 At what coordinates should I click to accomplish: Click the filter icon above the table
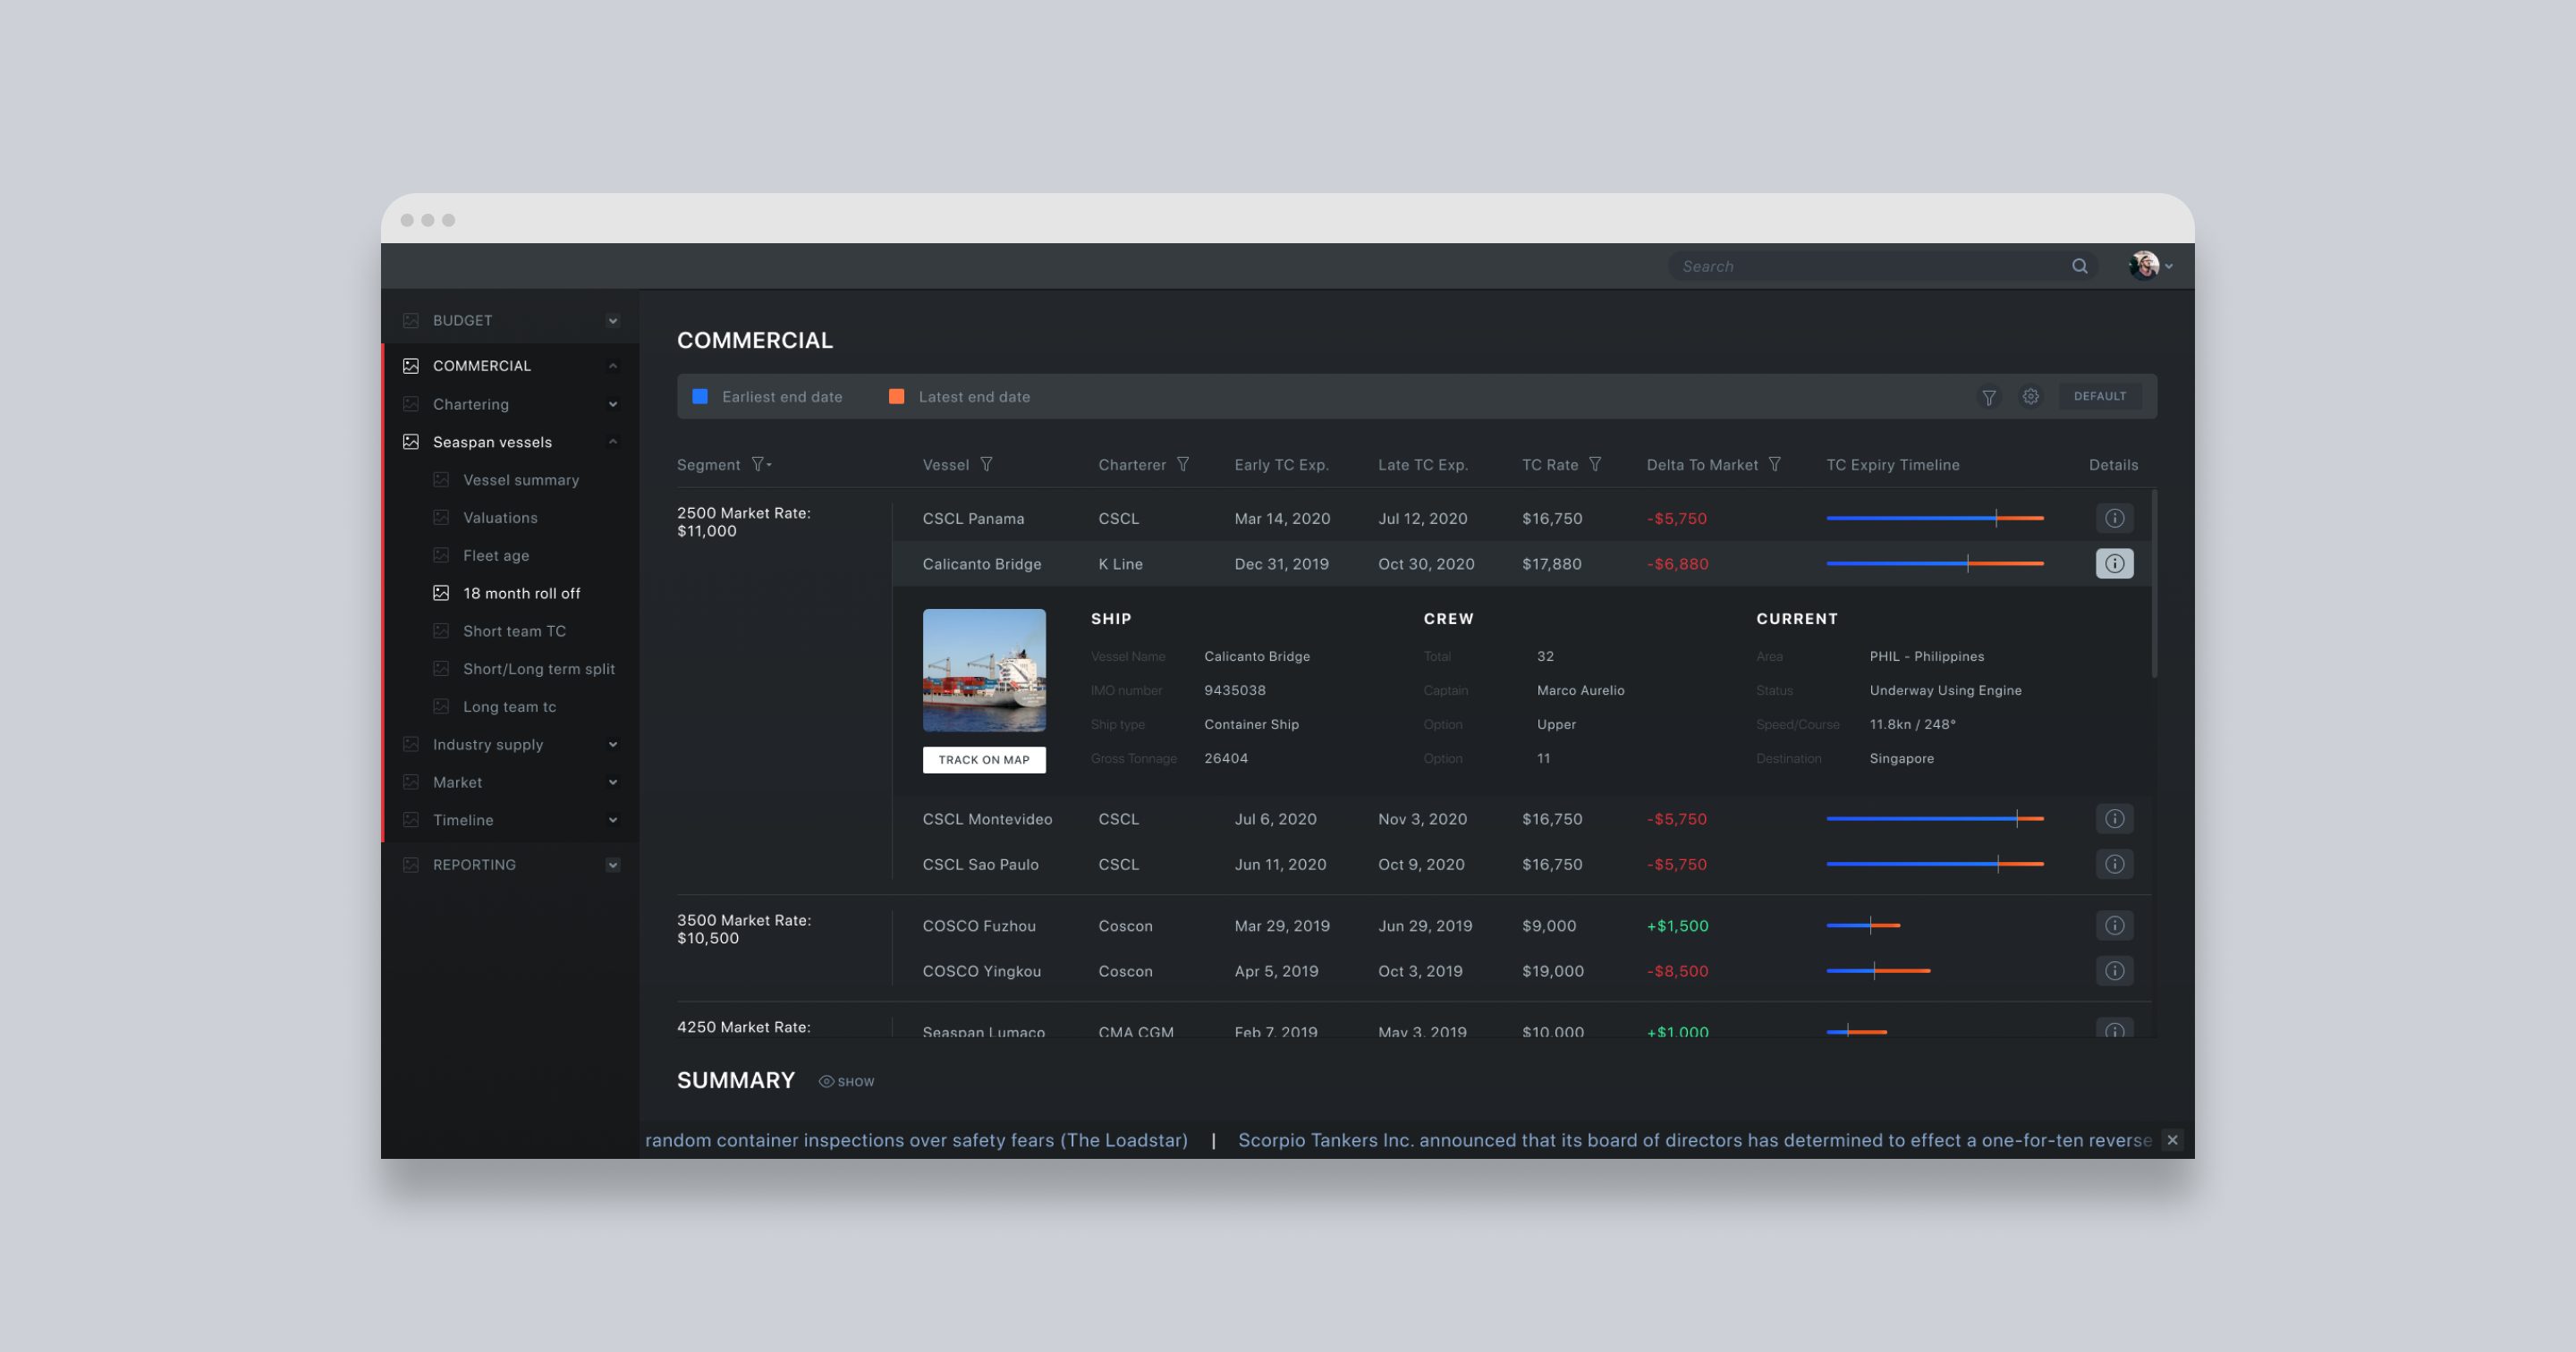pos(1989,396)
